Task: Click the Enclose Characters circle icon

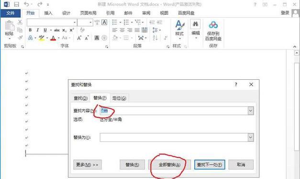Action: (104, 38)
